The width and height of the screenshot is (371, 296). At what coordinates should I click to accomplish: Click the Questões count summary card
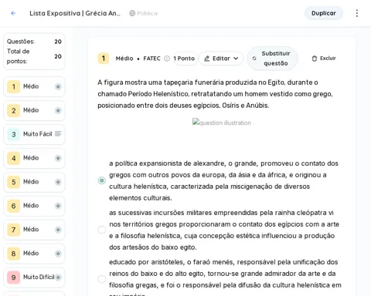(34, 52)
